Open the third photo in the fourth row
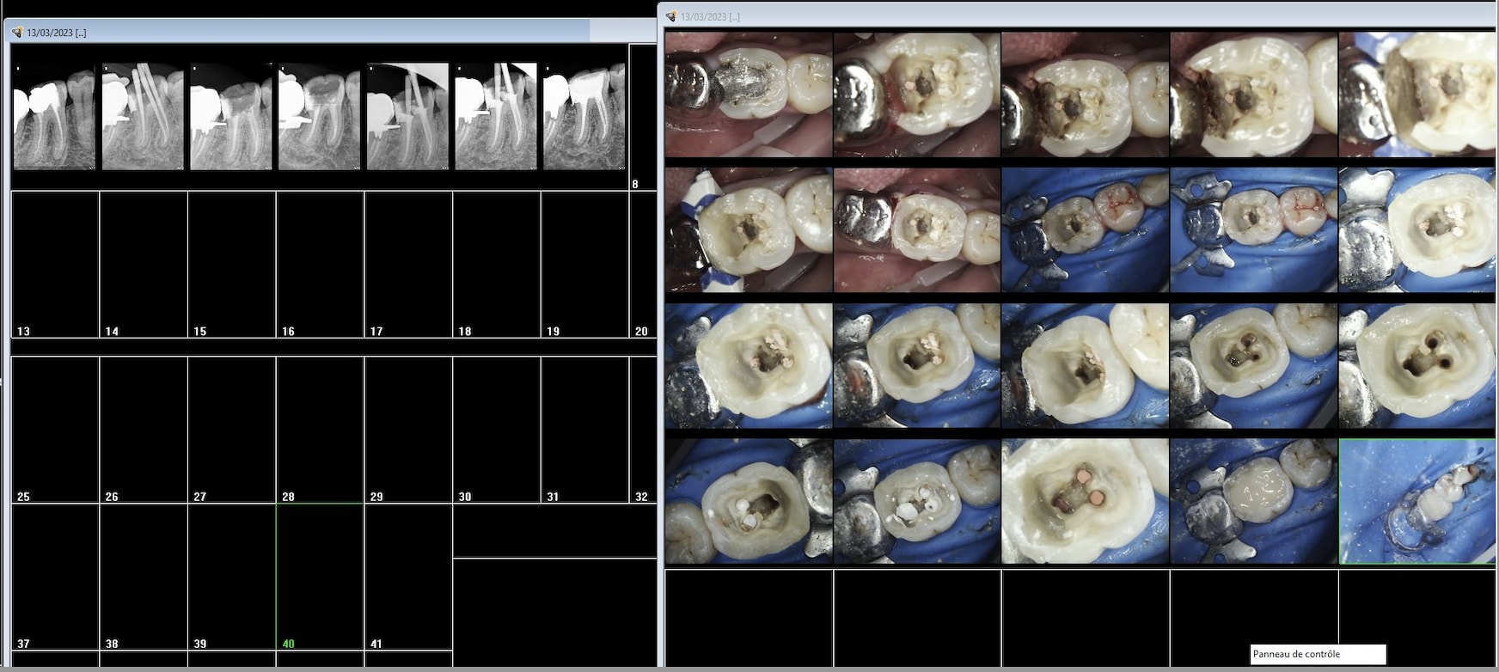1499x672 pixels. pyautogui.click(x=1085, y=502)
